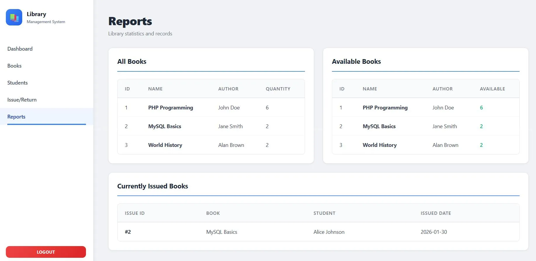Click the green available count for MySQL Basics
The image size is (536, 261).
pyautogui.click(x=481, y=126)
